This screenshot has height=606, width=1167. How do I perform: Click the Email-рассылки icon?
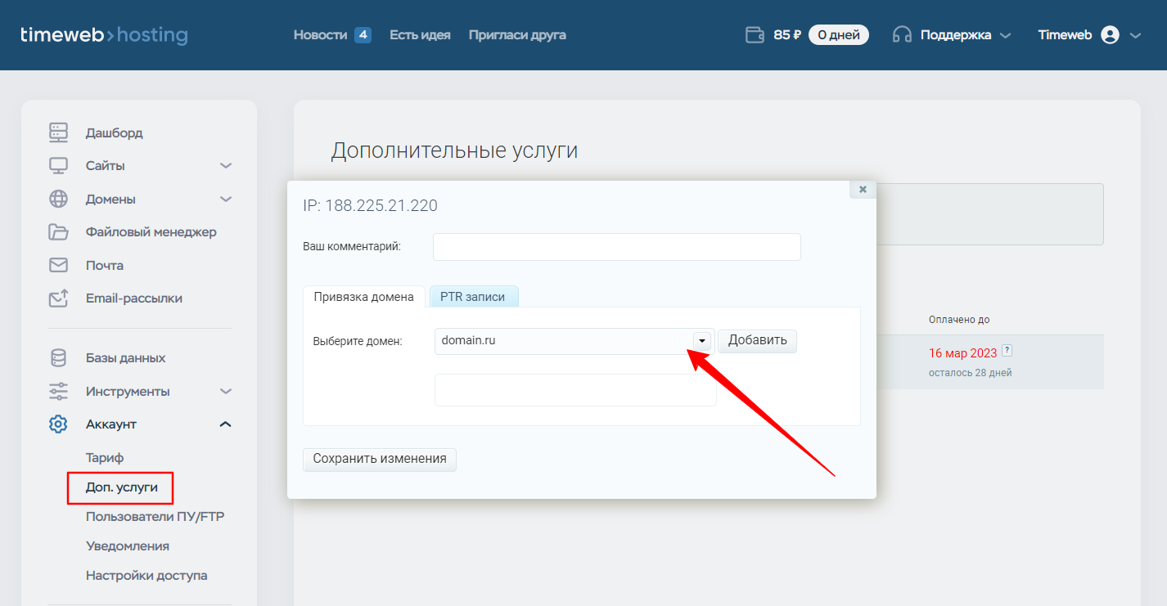[x=58, y=299]
